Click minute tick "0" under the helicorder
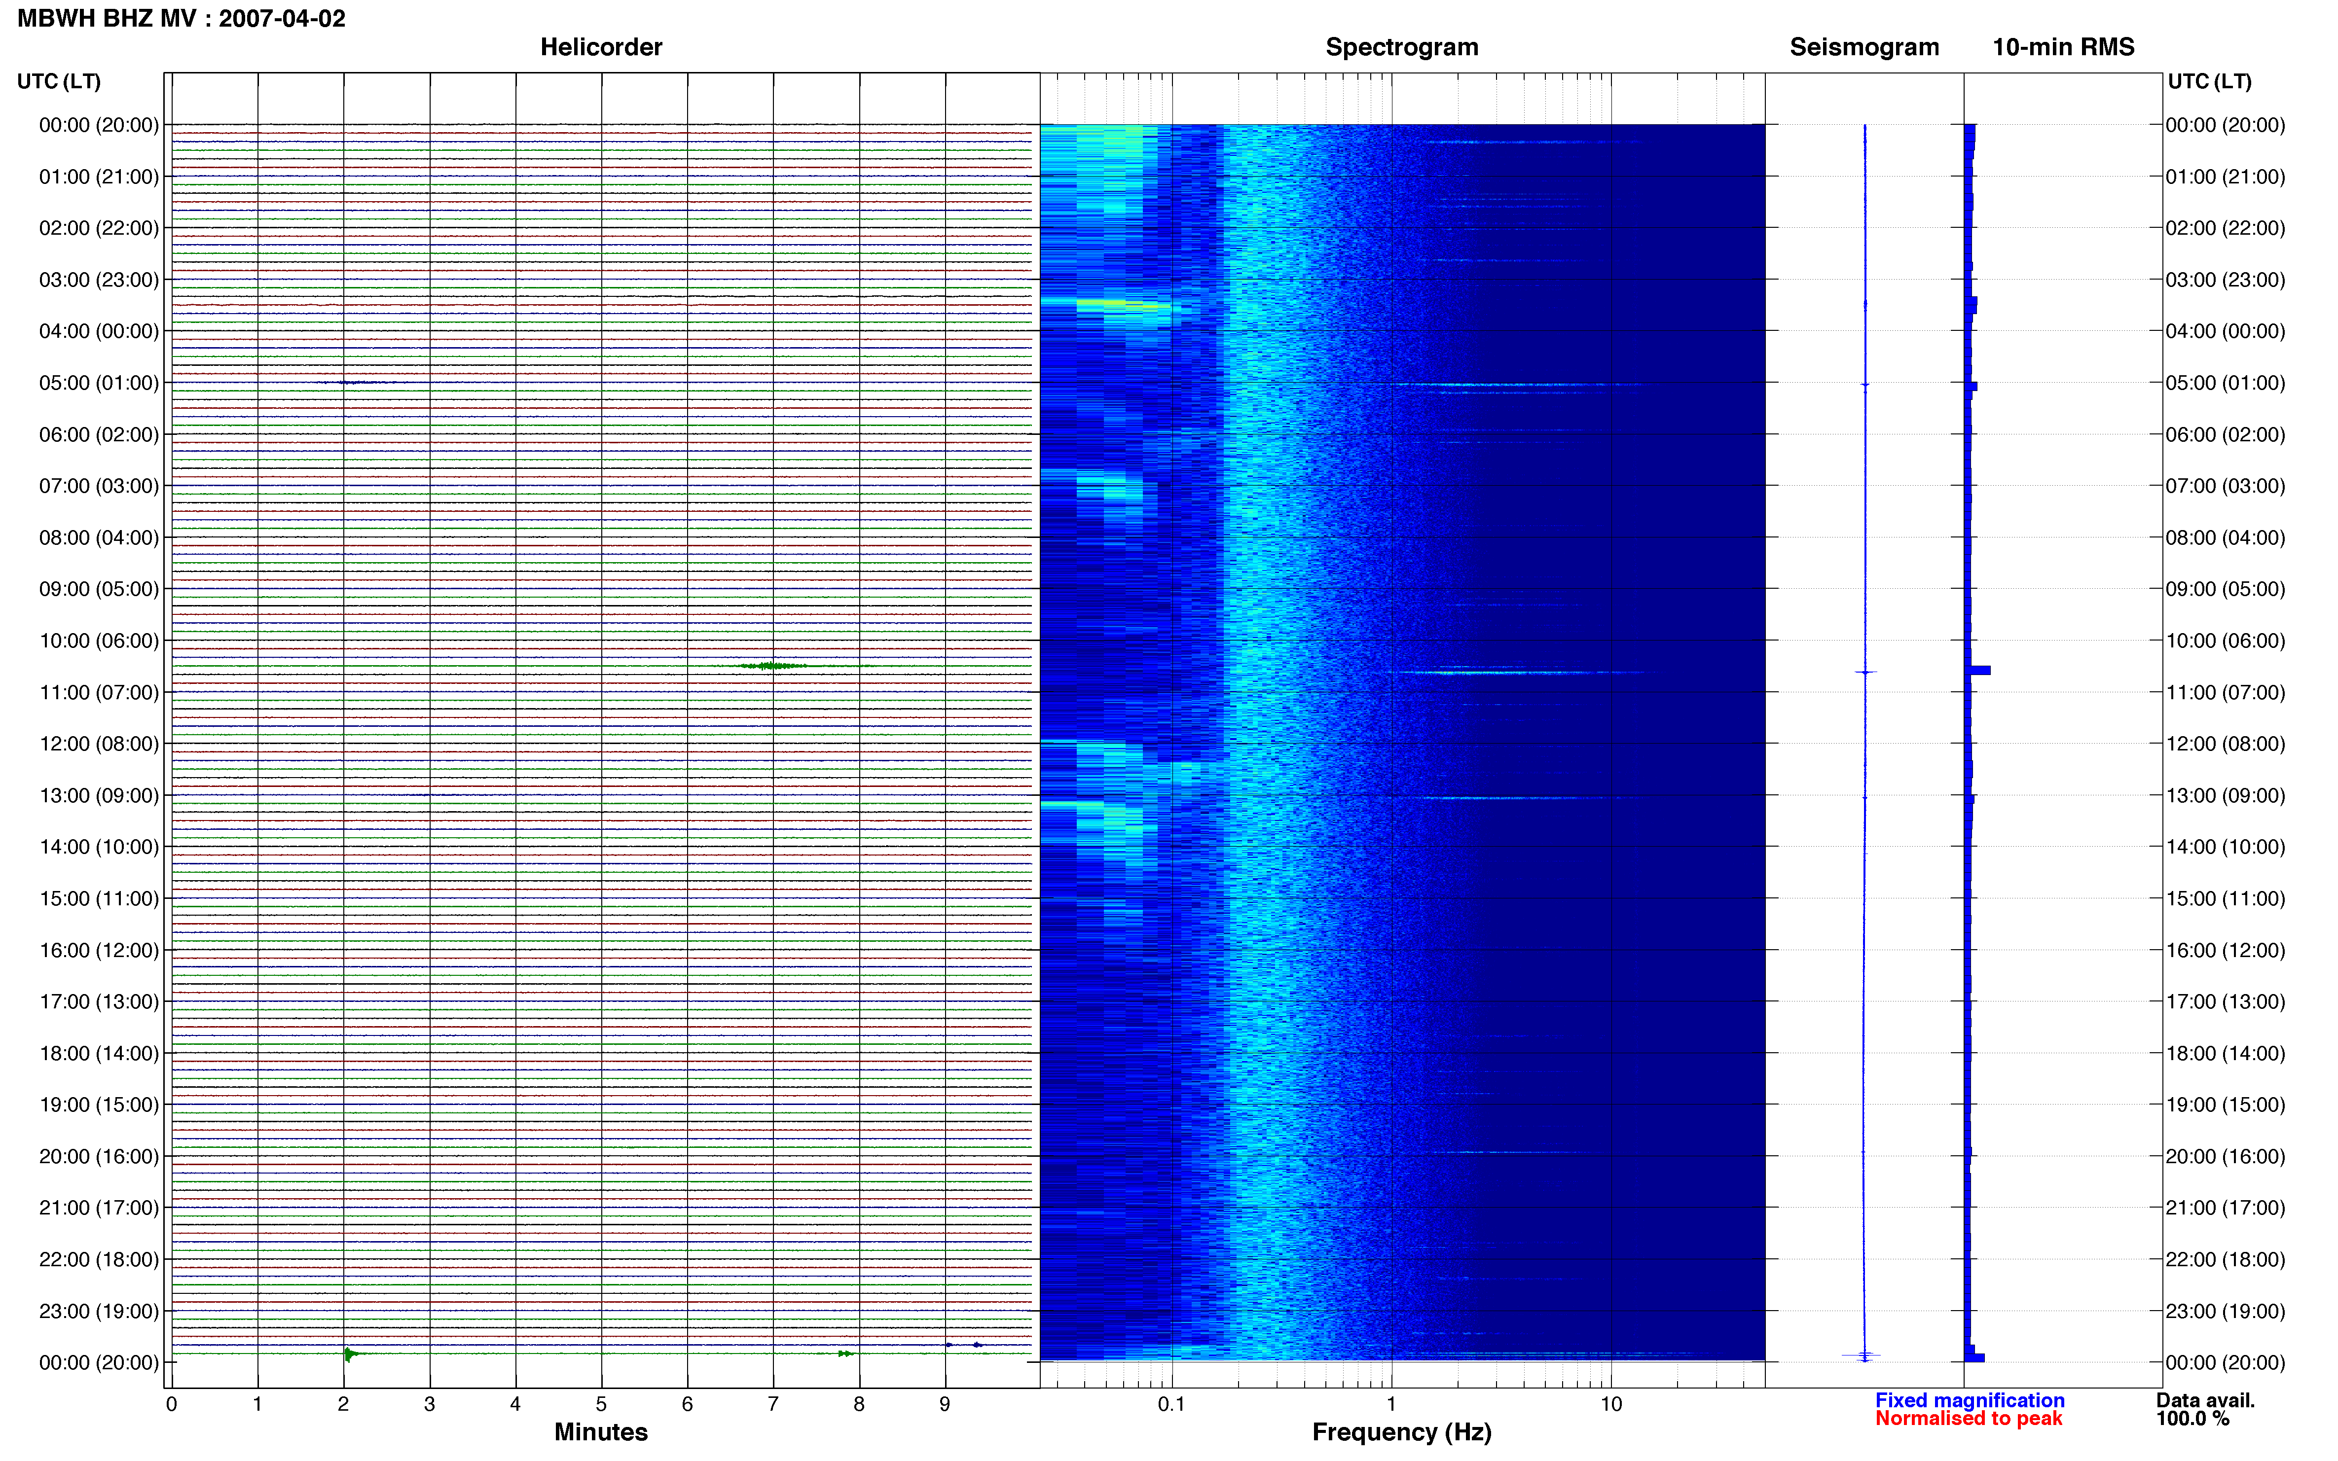This screenshot has width=2338, height=1461. [171, 1404]
